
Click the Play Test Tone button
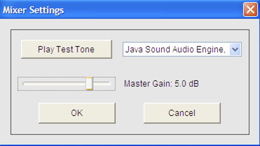[67, 49]
